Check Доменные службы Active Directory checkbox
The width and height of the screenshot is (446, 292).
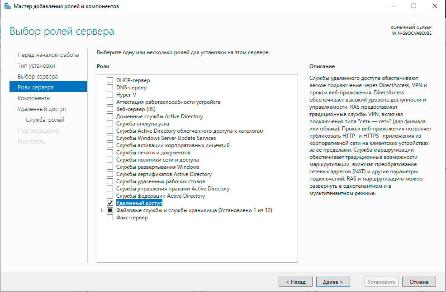point(110,116)
